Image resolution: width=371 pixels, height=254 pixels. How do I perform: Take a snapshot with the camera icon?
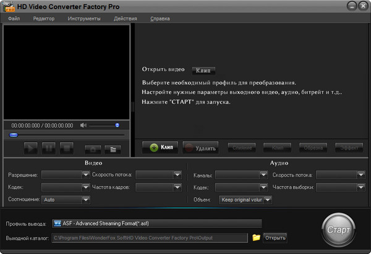pyautogui.click(x=93, y=148)
